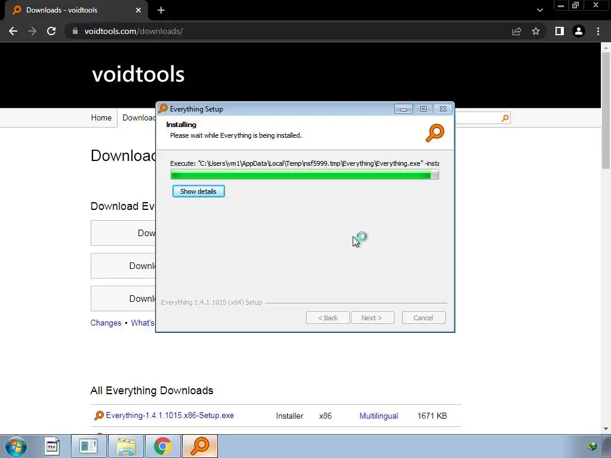Click the 1671 KB size cell
The image size is (611, 458).
click(432, 416)
